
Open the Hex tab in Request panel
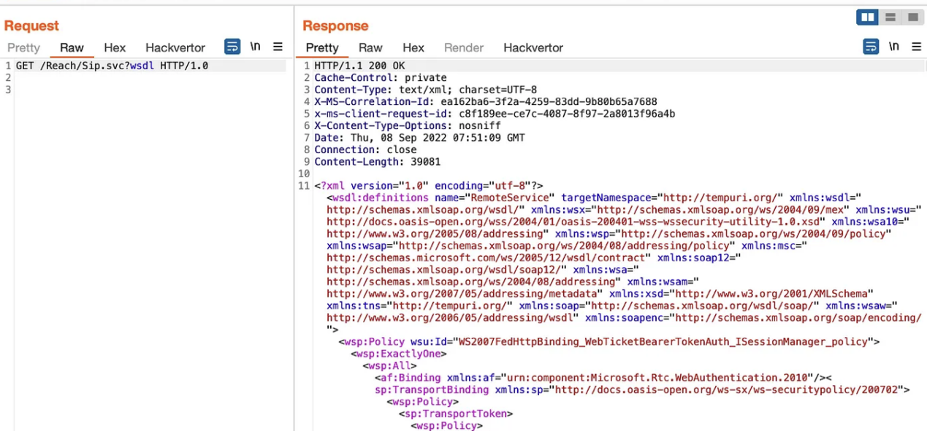click(x=115, y=47)
